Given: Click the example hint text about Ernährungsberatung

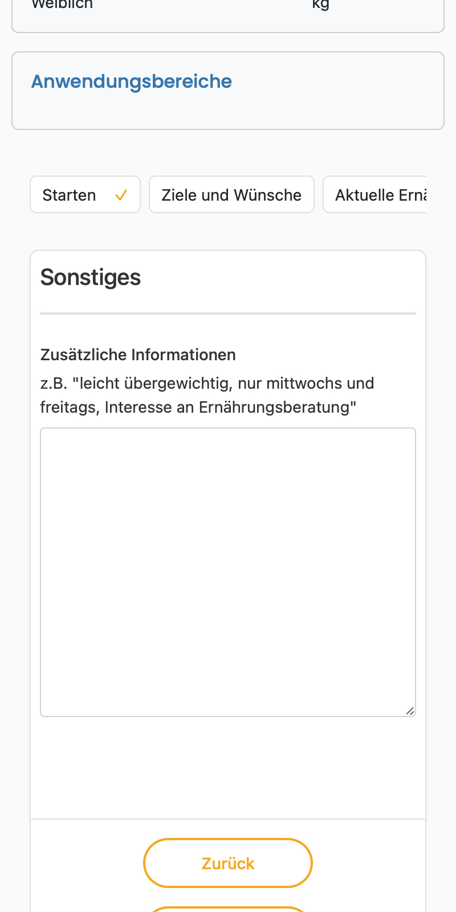Looking at the screenshot, I should coord(207,395).
